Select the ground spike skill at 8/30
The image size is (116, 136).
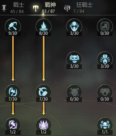(x=43, y=26)
